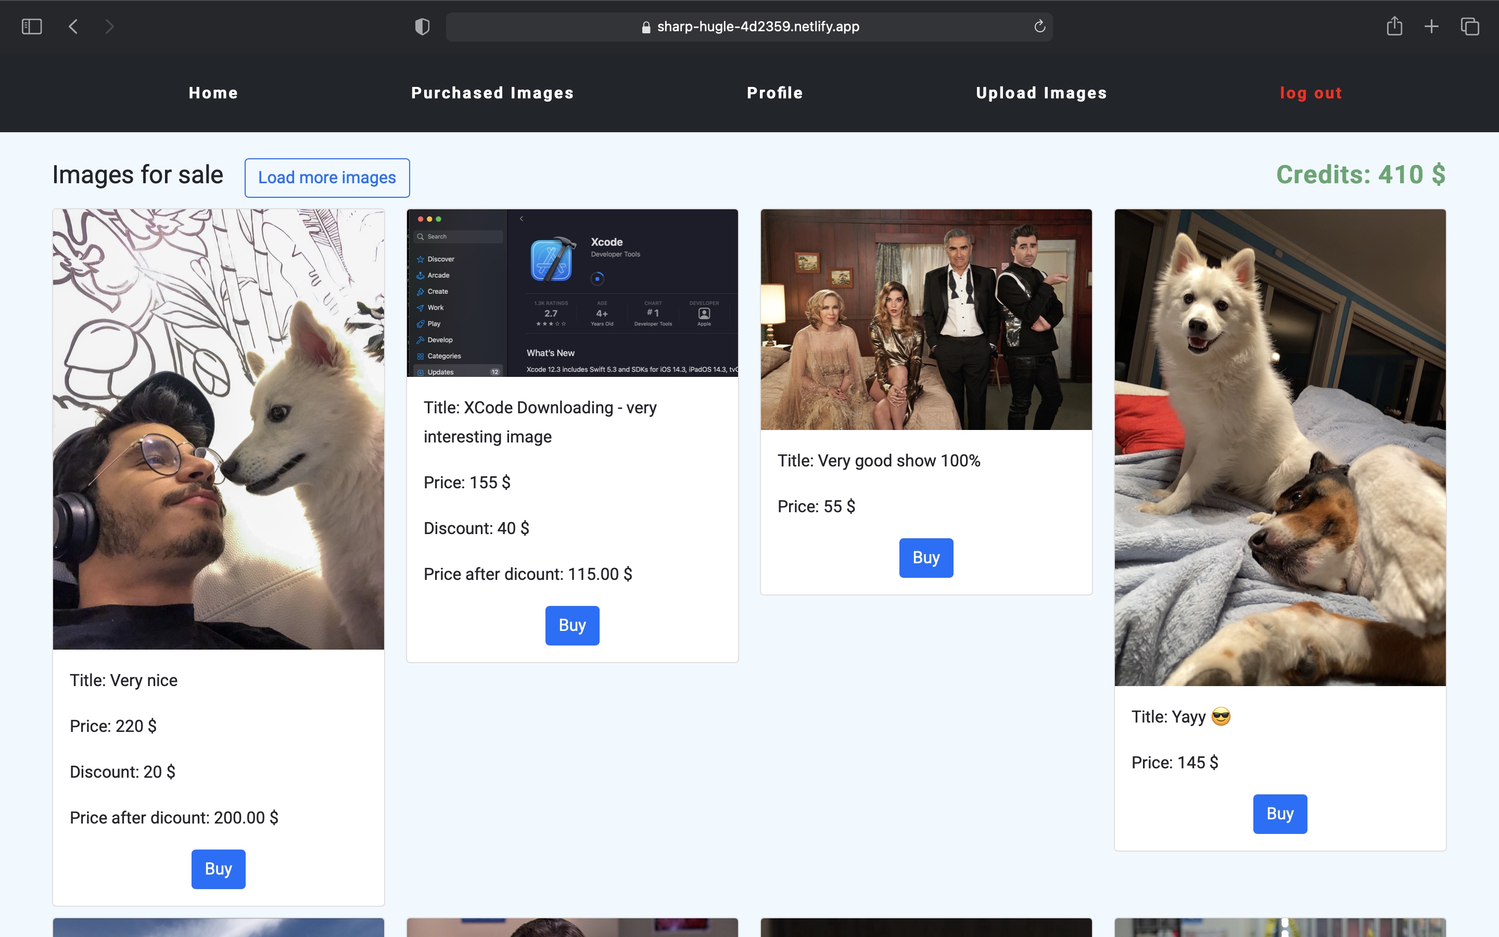Show the tab overview icon

coord(1469,27)
